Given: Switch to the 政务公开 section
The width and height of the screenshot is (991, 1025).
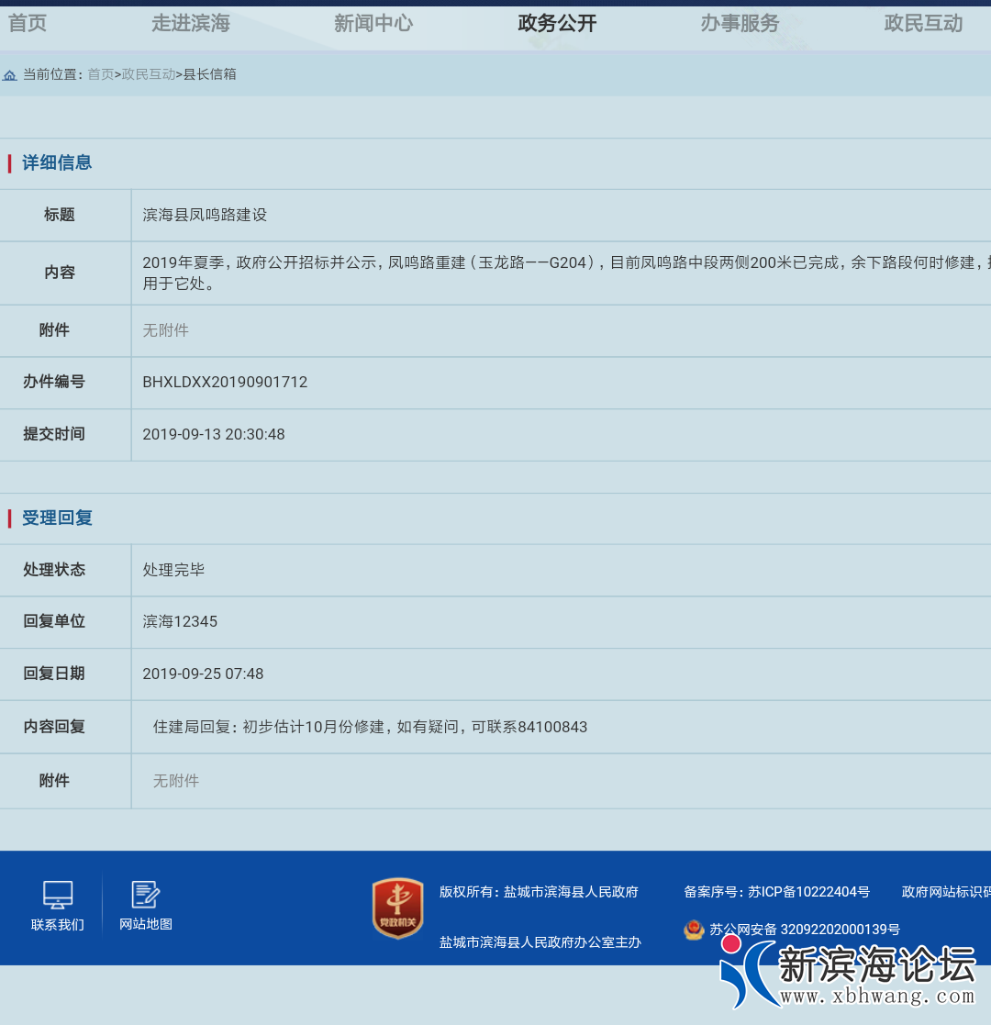Looking at the screenshot, I should (x=557, y=24).
